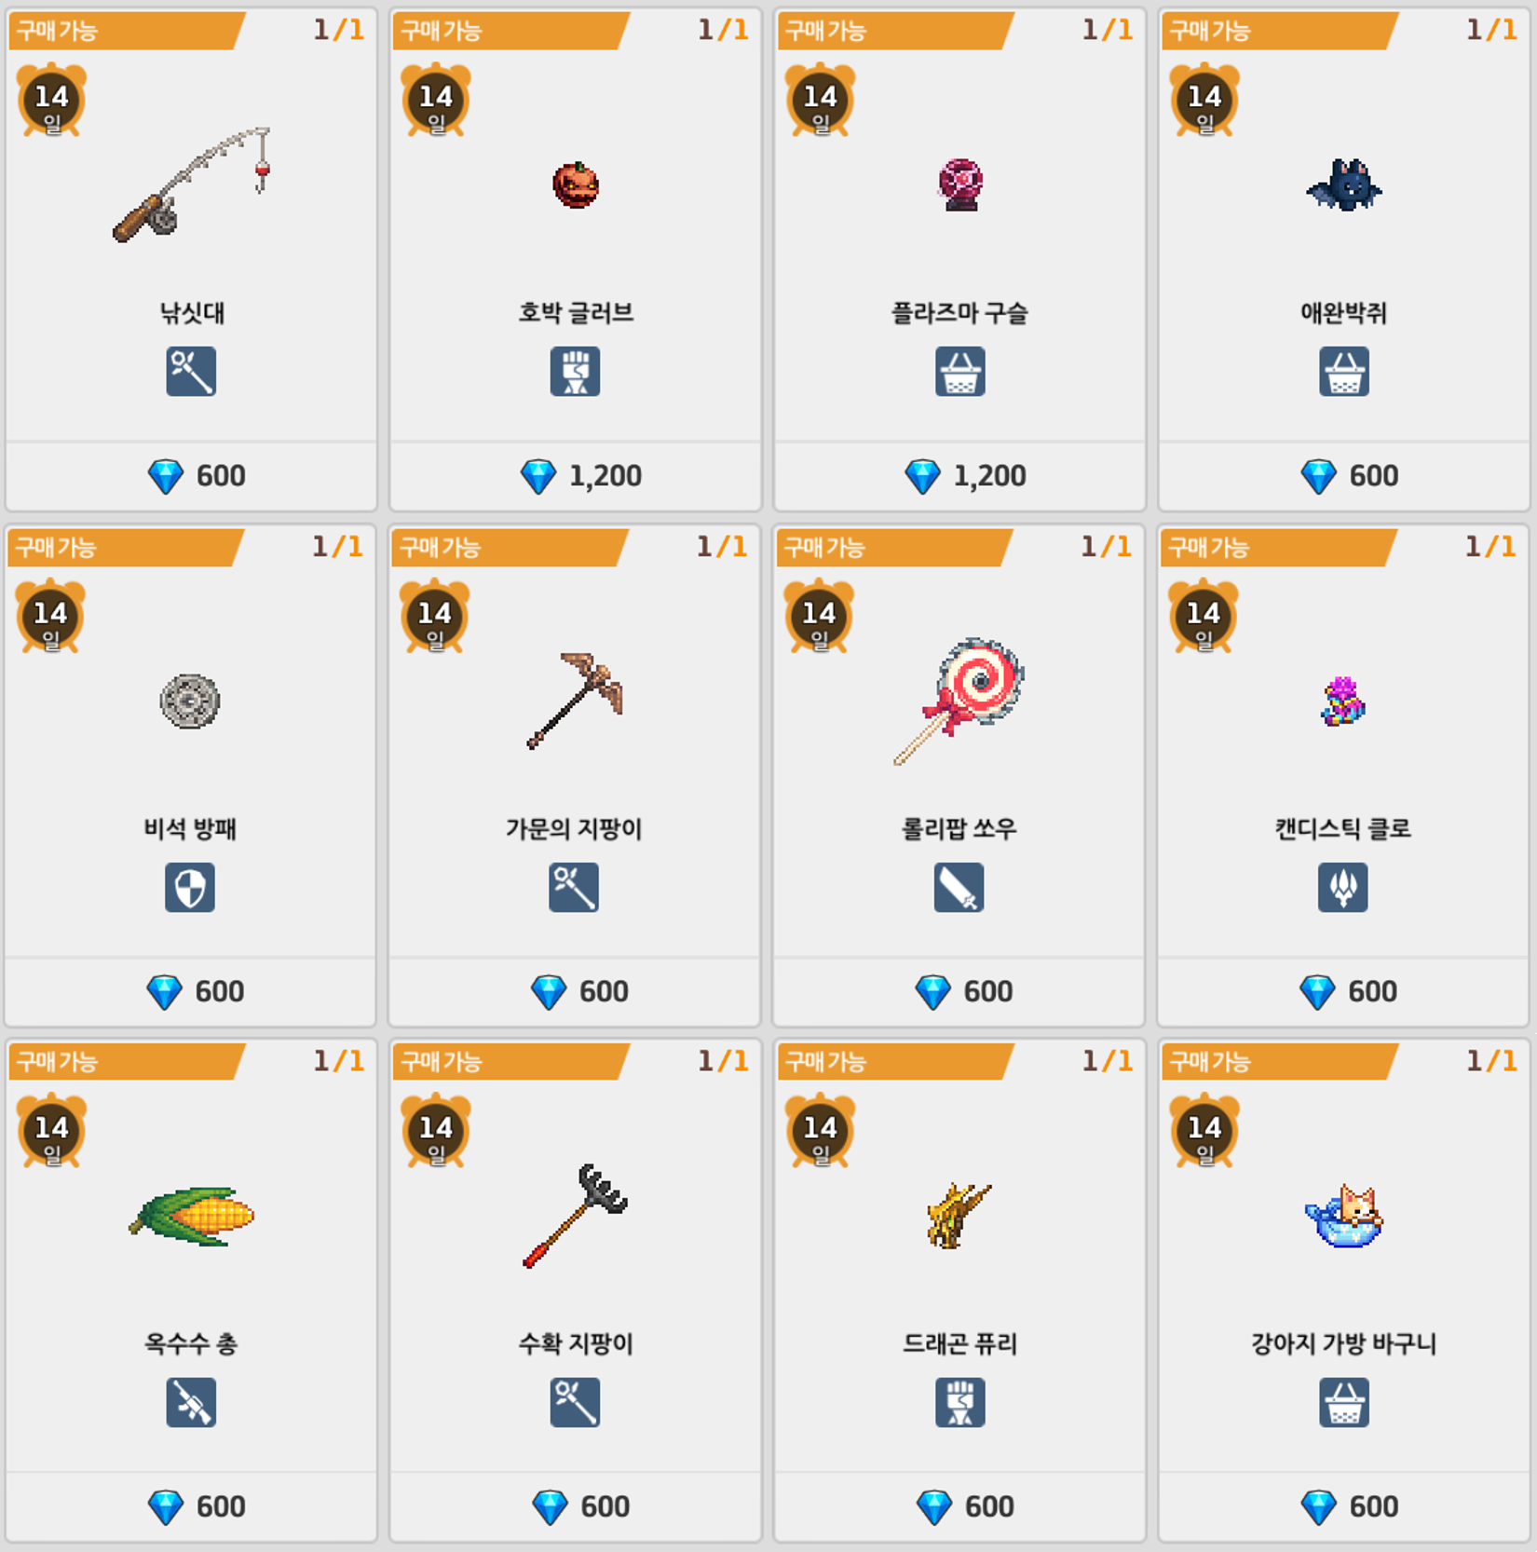Viewport: 1537px width, 1552px height.
Task: Click the basket icon under 플라즈마 구슬
Action: coord(959,372)
